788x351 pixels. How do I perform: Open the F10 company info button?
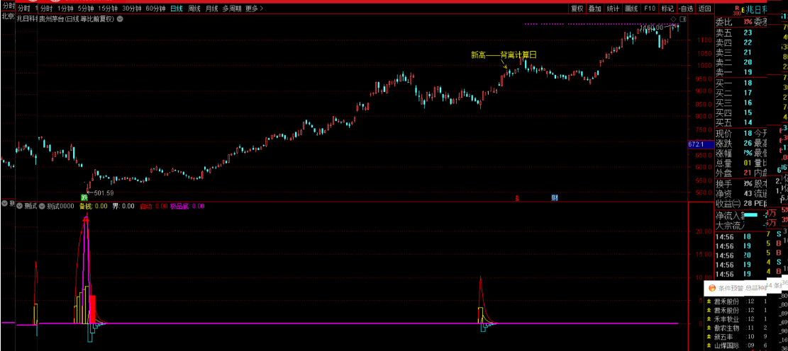[649, 8]
